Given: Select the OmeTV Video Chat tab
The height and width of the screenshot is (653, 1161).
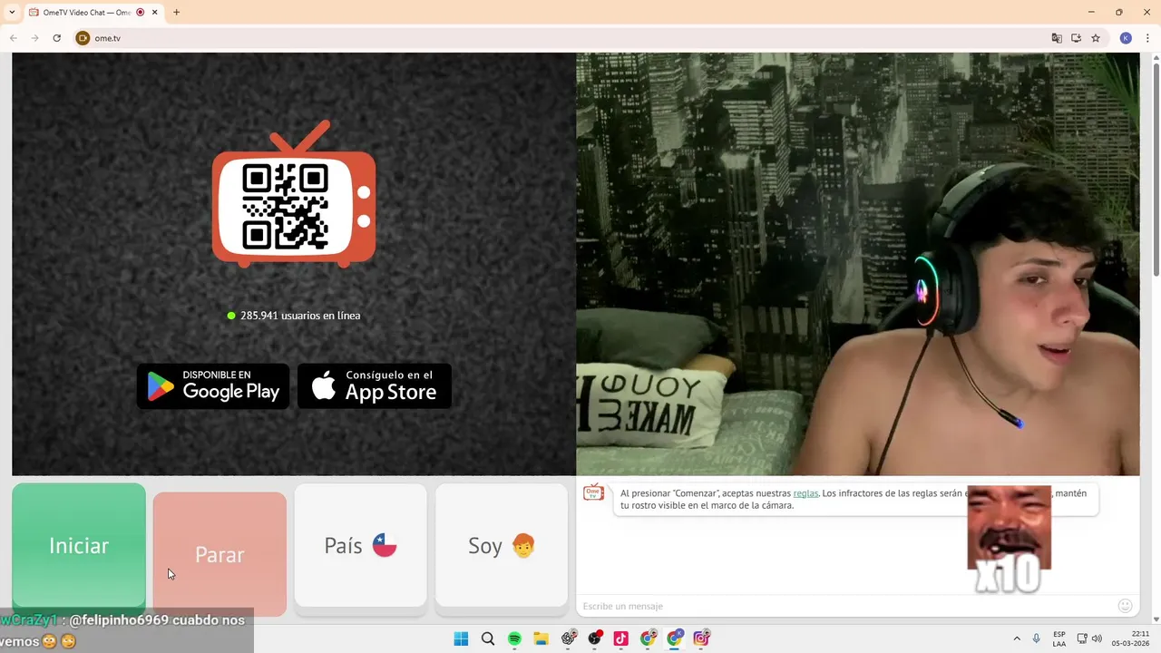Looking at the screenshot, I should tap(86, 13).
